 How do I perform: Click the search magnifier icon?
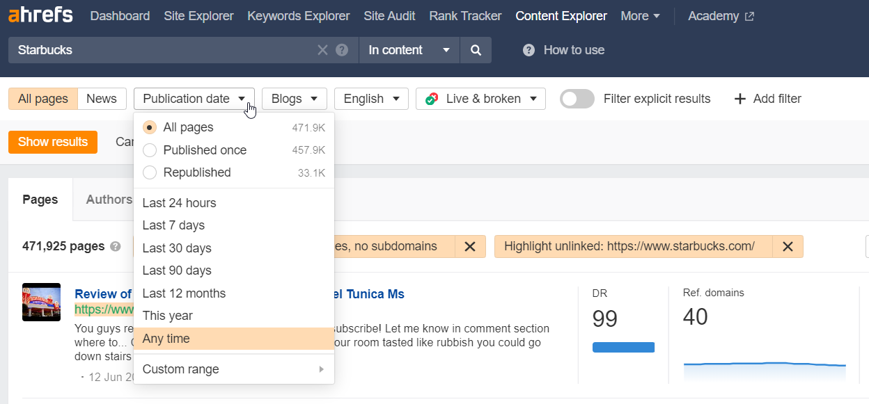(476, 50)
